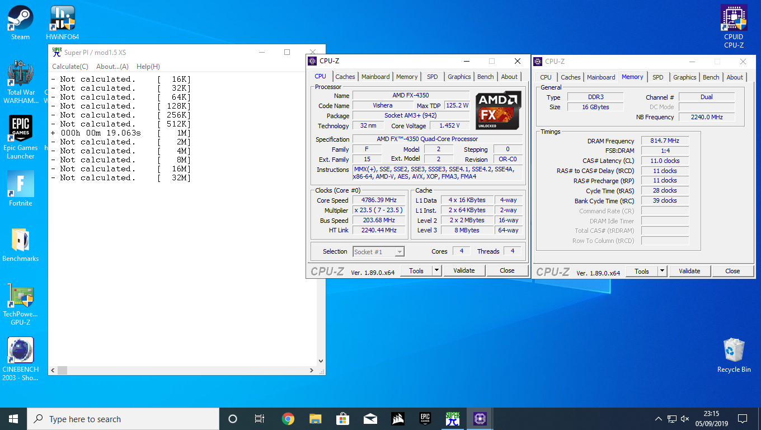The height and width of the screenshot is (430, 761).
Task: Select Bench tab in right CPU-Z window
Action: 711,77
